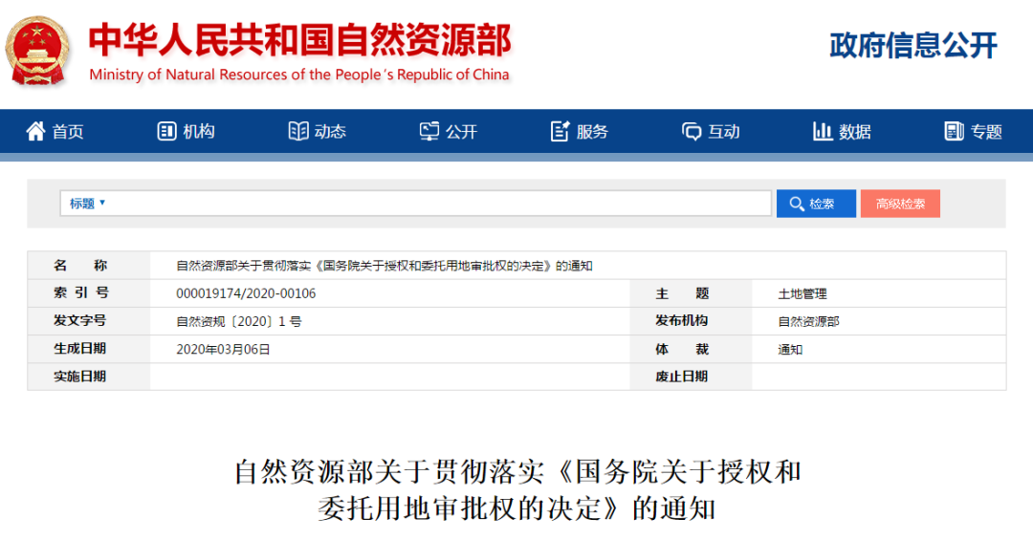This screenshot has height=540, width=1033.
Task: Click the newspaper icon for 专题
Action: (x=954, y=131)
